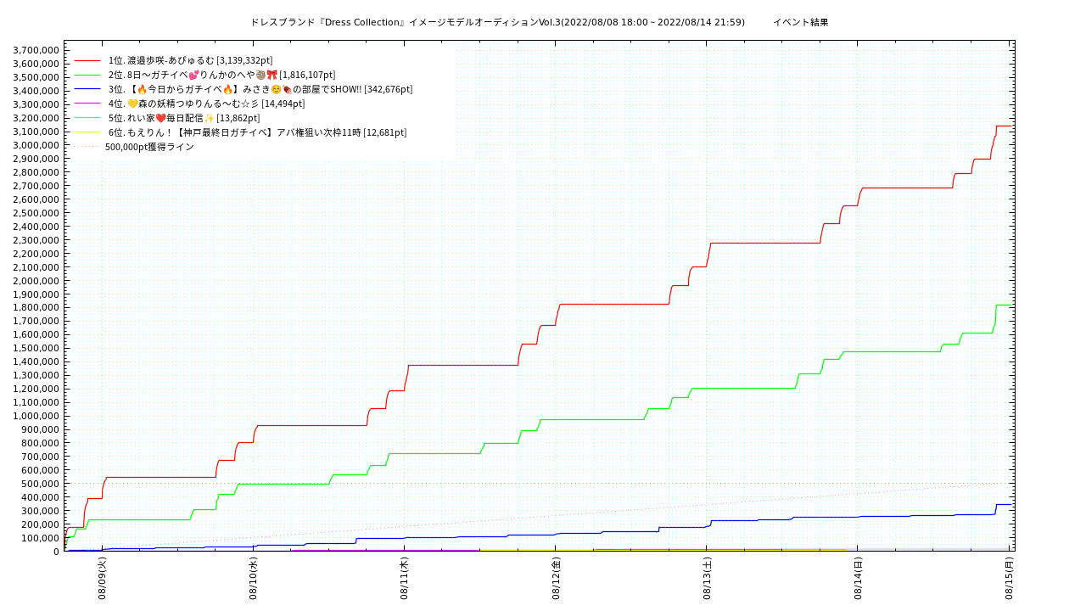Click the 3,700,000 label on the y-axis

[x=36, y=50]
